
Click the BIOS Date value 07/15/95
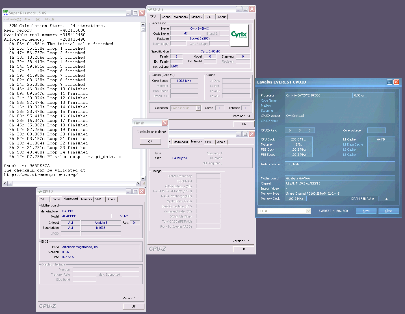click(x=100, y=257)
